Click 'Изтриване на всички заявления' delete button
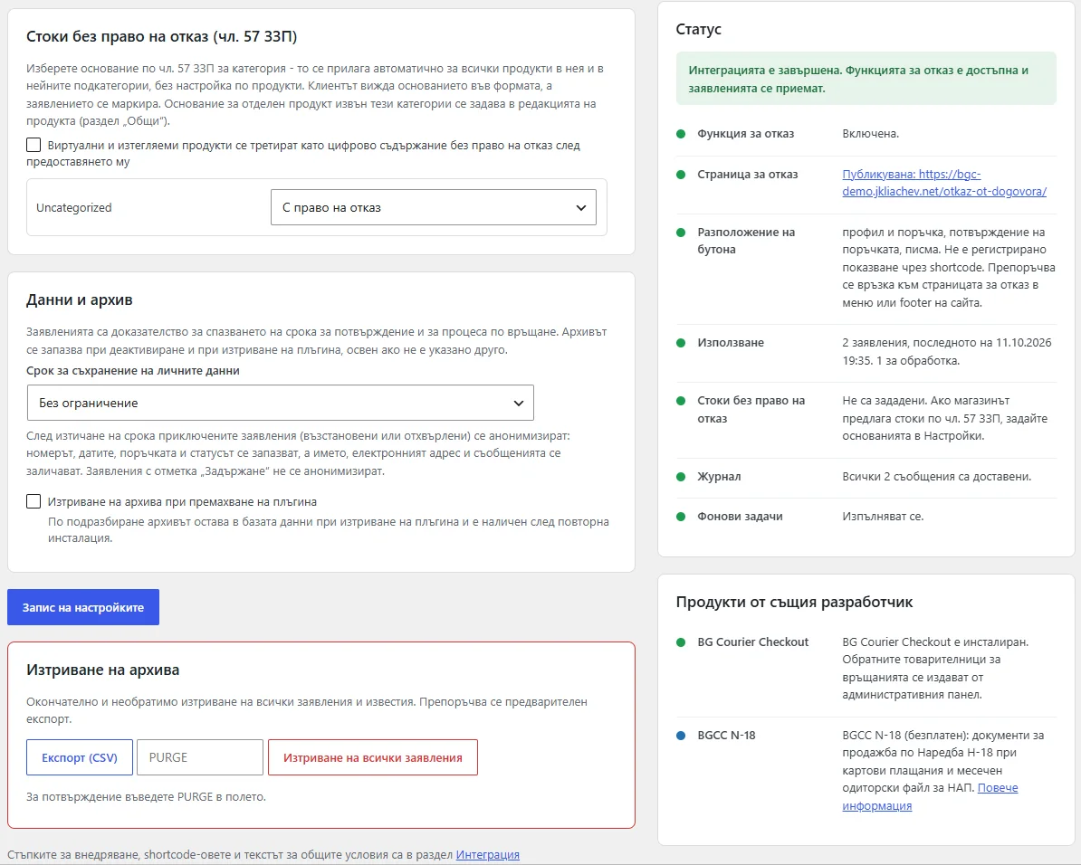 373,757
